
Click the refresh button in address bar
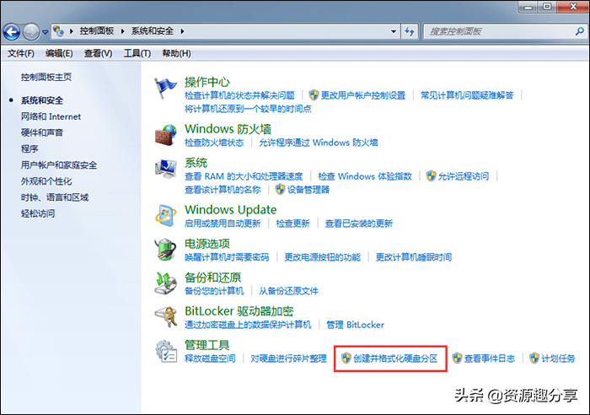tap(410, 32)
